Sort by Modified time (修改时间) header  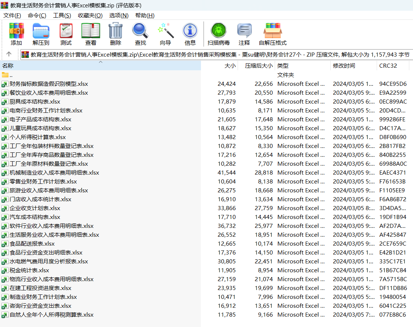tap(352, 66)
